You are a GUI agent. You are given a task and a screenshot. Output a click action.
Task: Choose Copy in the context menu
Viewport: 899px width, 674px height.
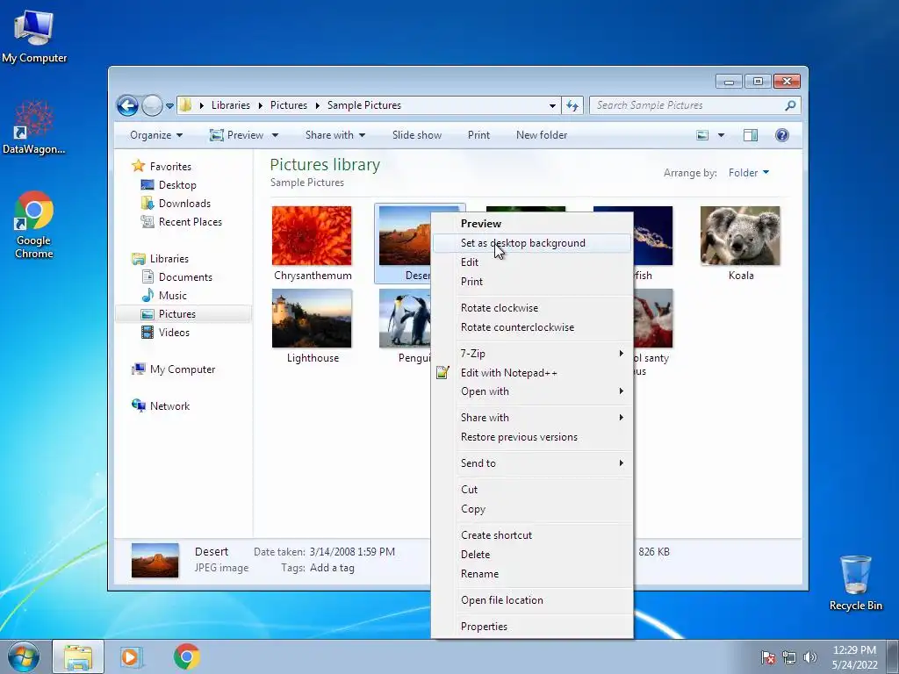(x=532, y=510)
